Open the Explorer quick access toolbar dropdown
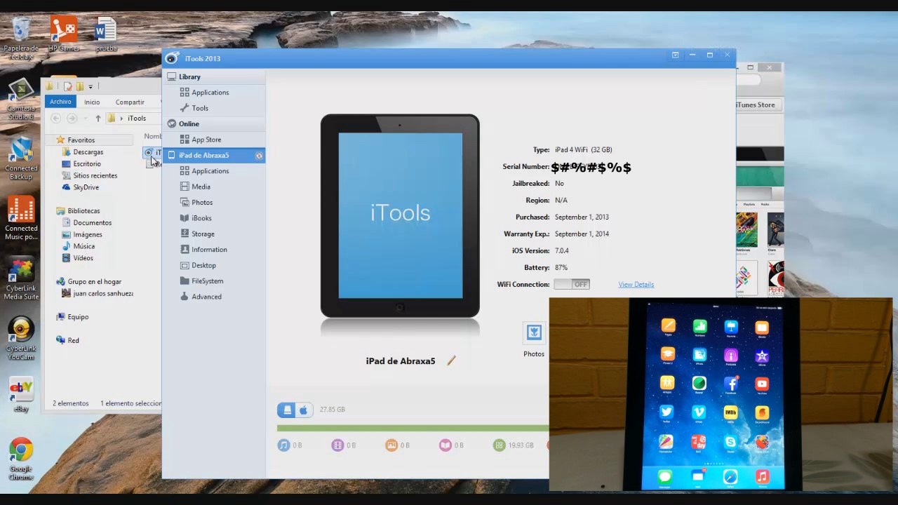This screenshot has width=898, height=505. tap(91, 86)
